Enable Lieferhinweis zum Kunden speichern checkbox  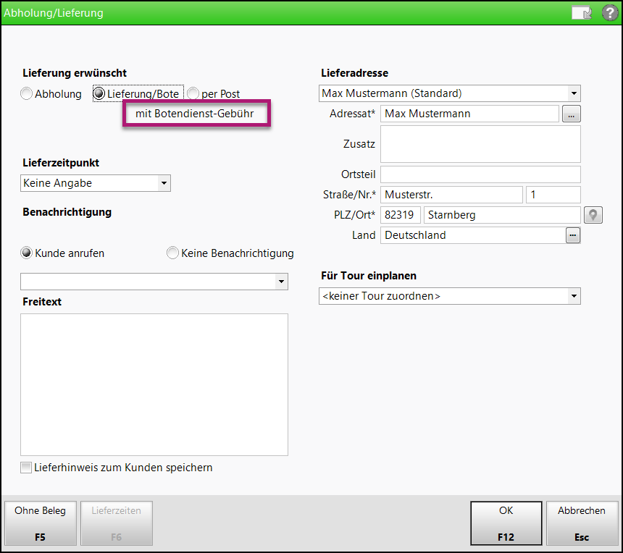point(27,468)
